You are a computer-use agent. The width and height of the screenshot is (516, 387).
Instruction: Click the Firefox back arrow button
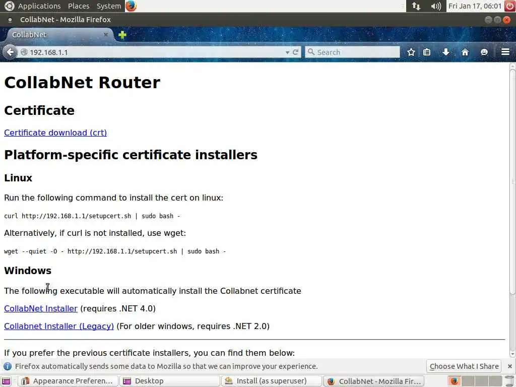pos(10,52)
